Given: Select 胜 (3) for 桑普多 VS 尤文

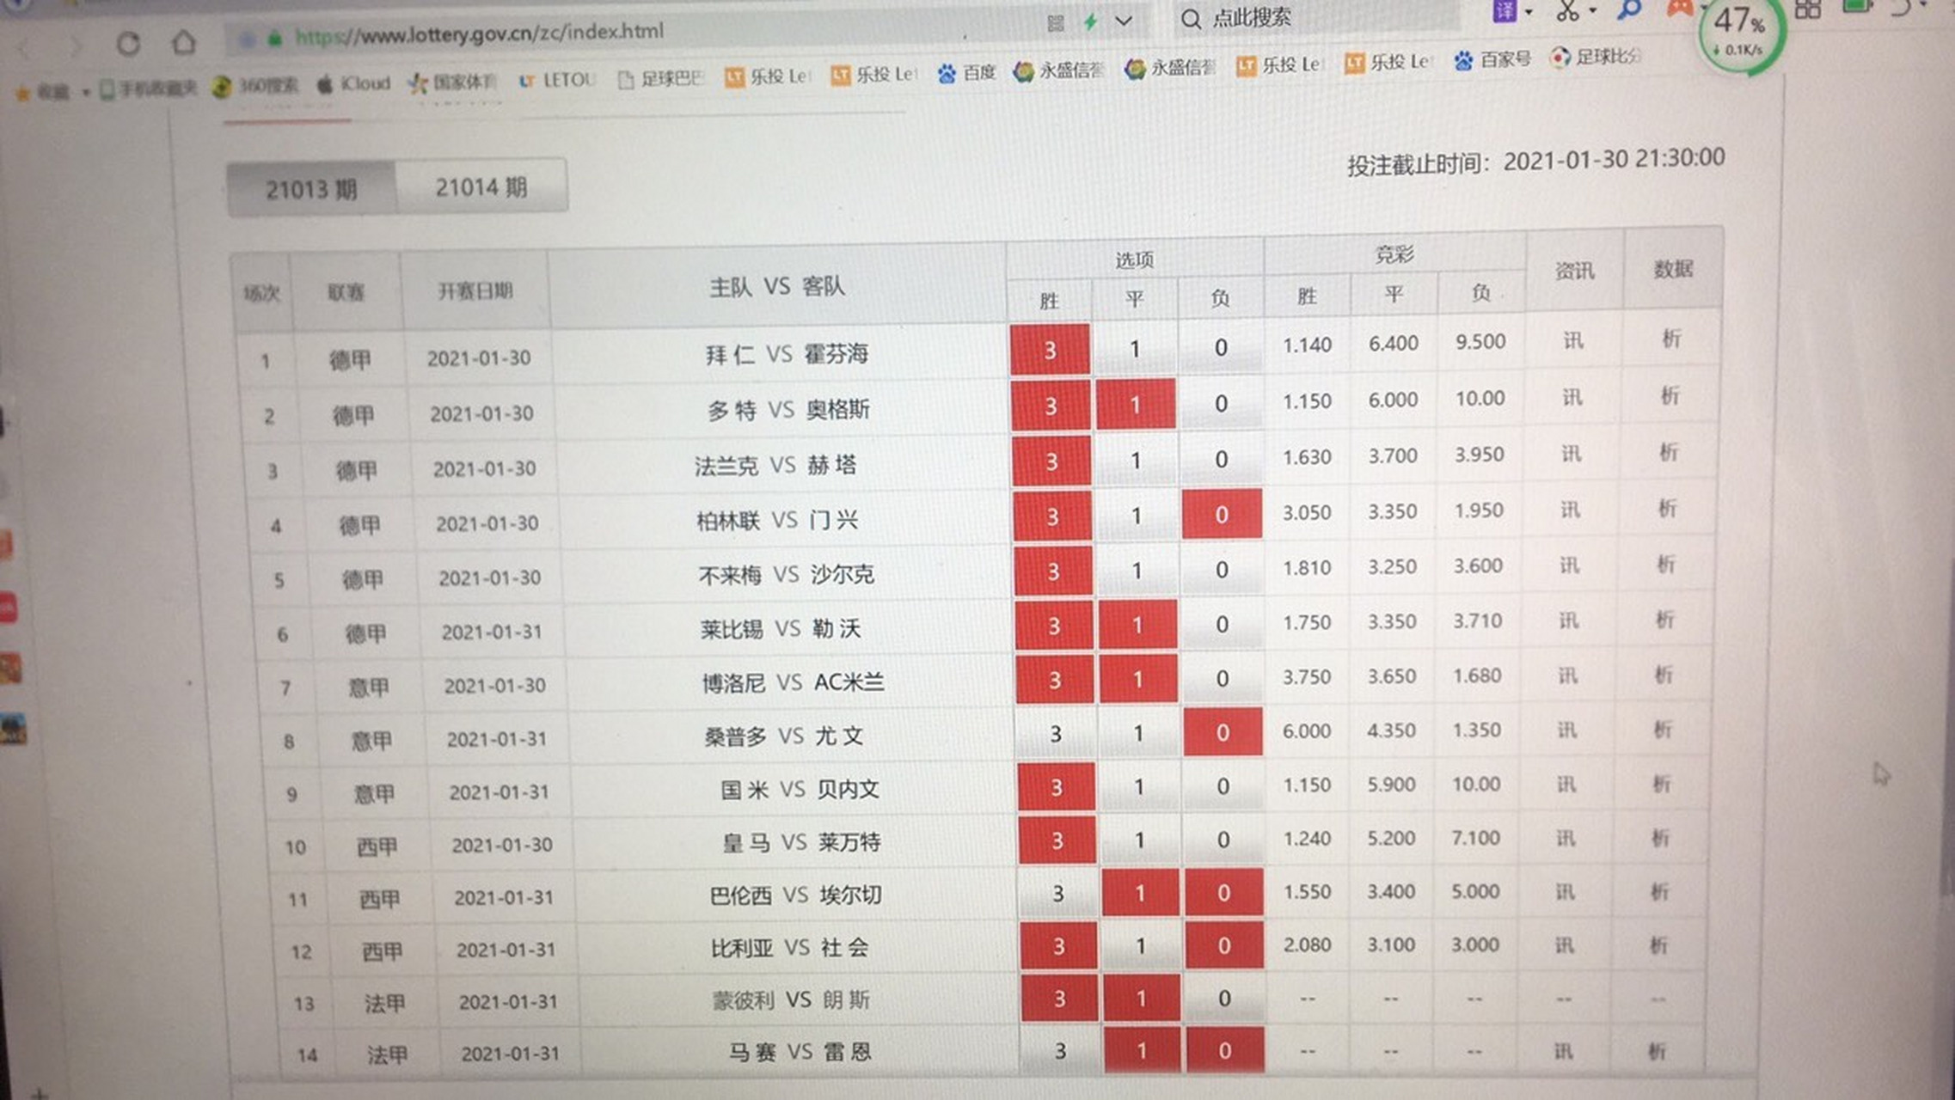Looking at the screenshot, I should [1056, 734].
